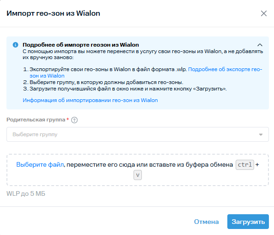Click the dropdown arrow of parent group field
274x235 pixels.
261,135
